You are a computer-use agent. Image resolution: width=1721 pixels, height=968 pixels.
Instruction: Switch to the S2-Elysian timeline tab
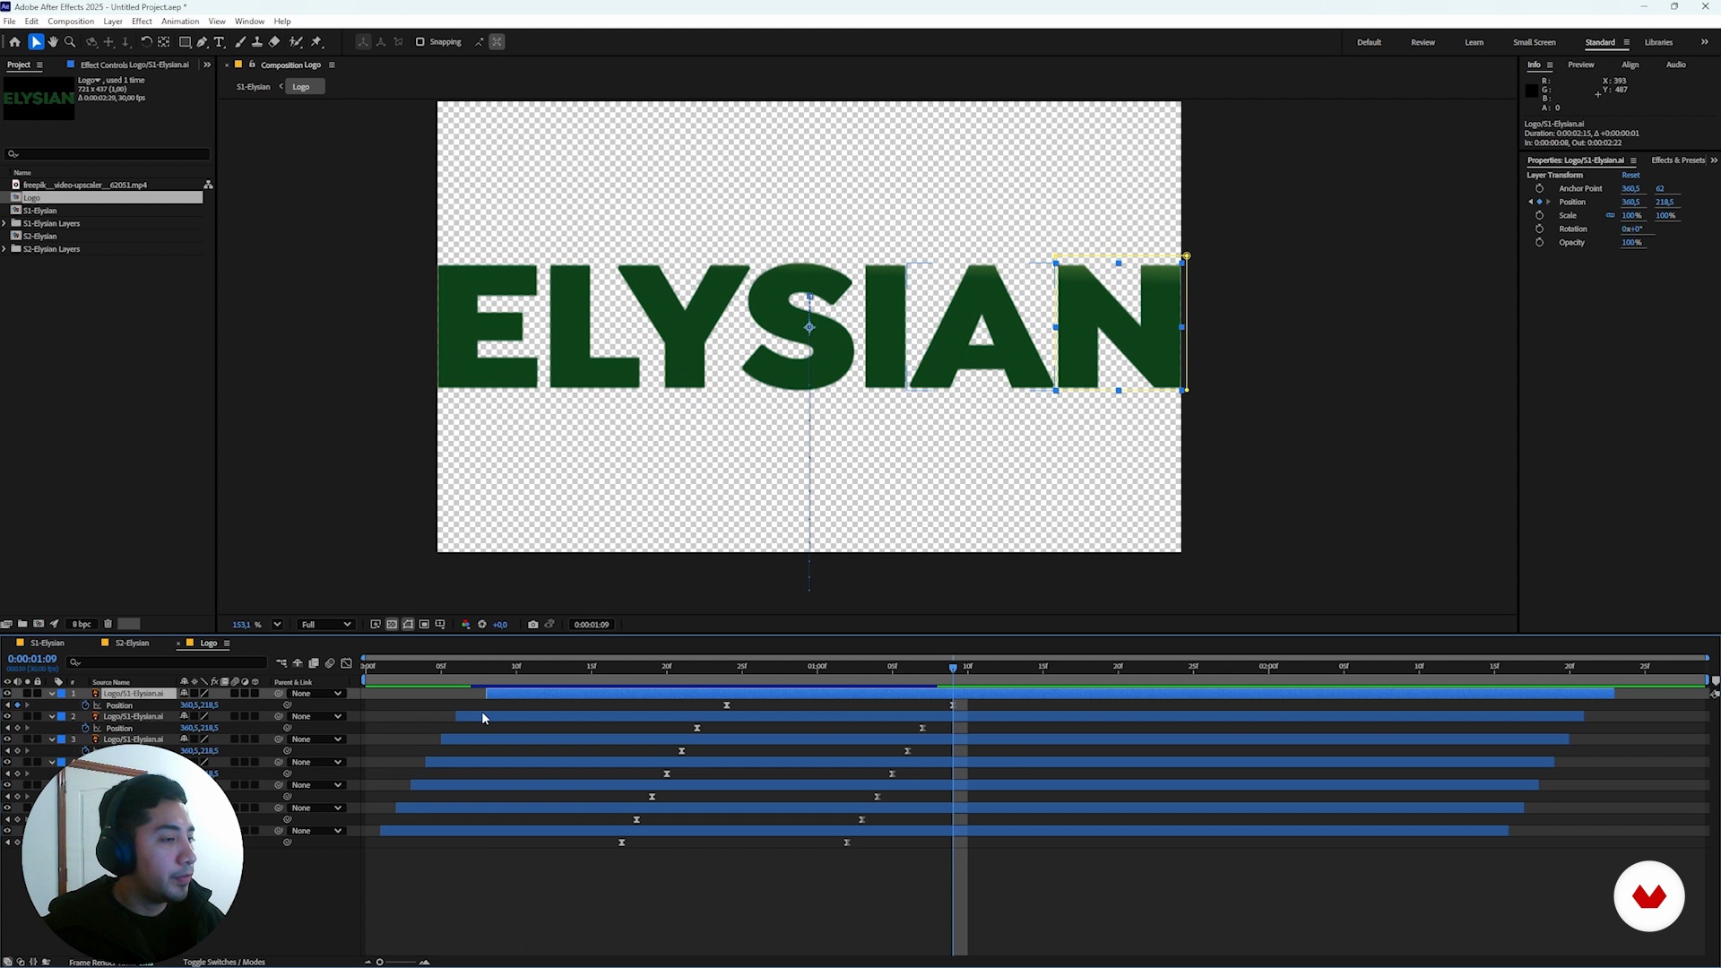pyautogui.click(x=132, y=644)
